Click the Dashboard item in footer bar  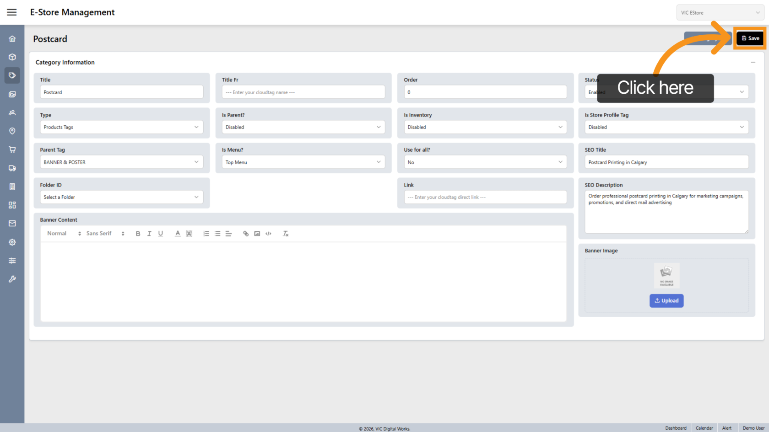click(x=676, y=428)
